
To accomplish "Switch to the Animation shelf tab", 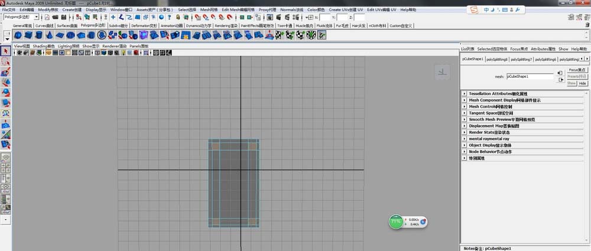I will (x=171, y=26).
